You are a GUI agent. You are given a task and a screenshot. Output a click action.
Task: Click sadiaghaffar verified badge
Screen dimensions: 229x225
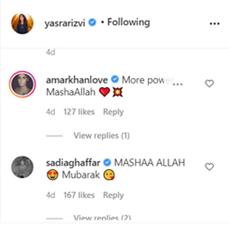pyautogui.click(x=107, y=163)
